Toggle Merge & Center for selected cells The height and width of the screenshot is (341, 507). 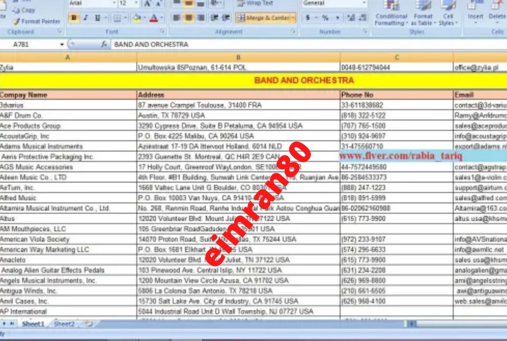pyautogui.click(x=265, y=17)
